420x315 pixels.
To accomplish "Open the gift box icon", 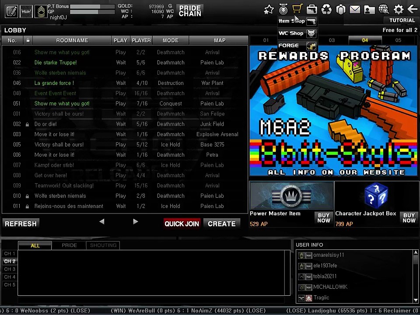I will point(341,9).
